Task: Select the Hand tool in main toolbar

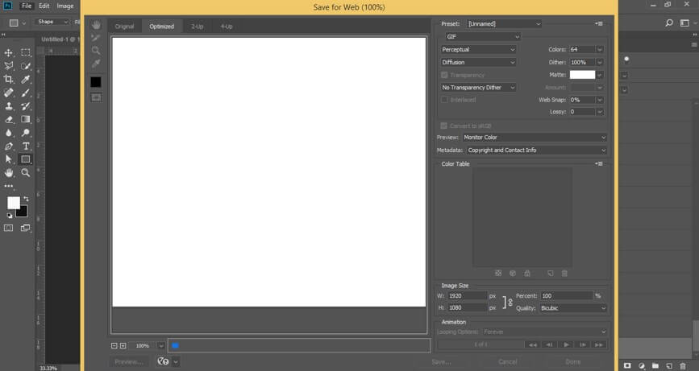Action: coord(9,172)
